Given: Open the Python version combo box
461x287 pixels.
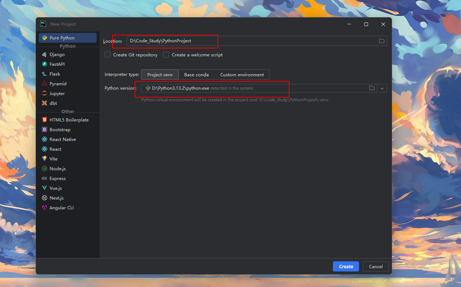Looking at the screenshot, I should [x=253, y=88].
